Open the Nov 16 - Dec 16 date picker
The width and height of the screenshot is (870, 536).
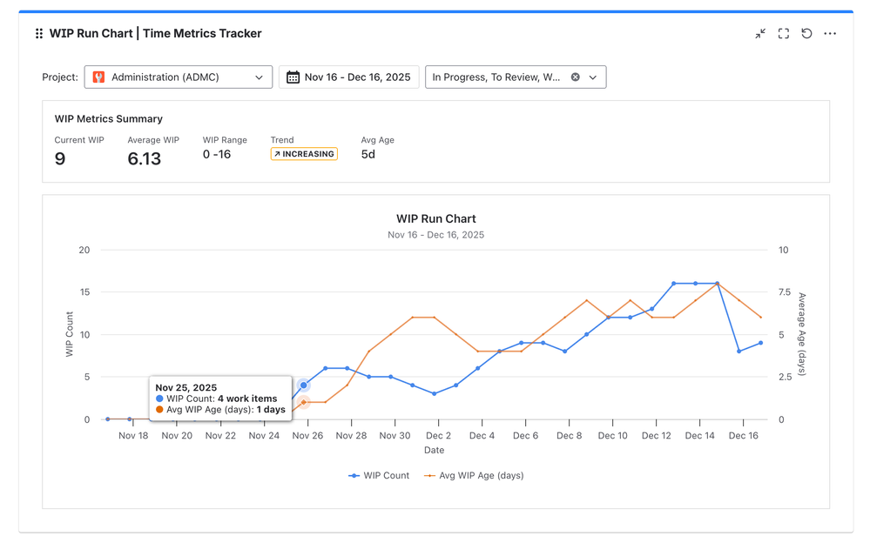[357, 77]
